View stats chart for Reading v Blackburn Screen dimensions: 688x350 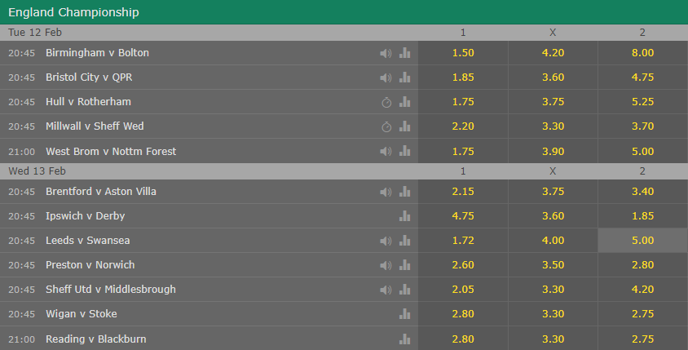click(405, 339)
